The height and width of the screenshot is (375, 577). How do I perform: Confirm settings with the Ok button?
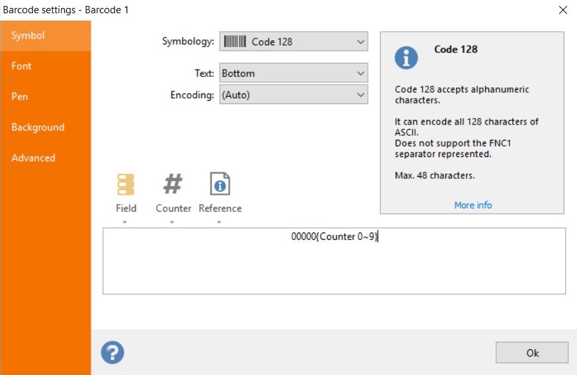(x=532, y=352)
